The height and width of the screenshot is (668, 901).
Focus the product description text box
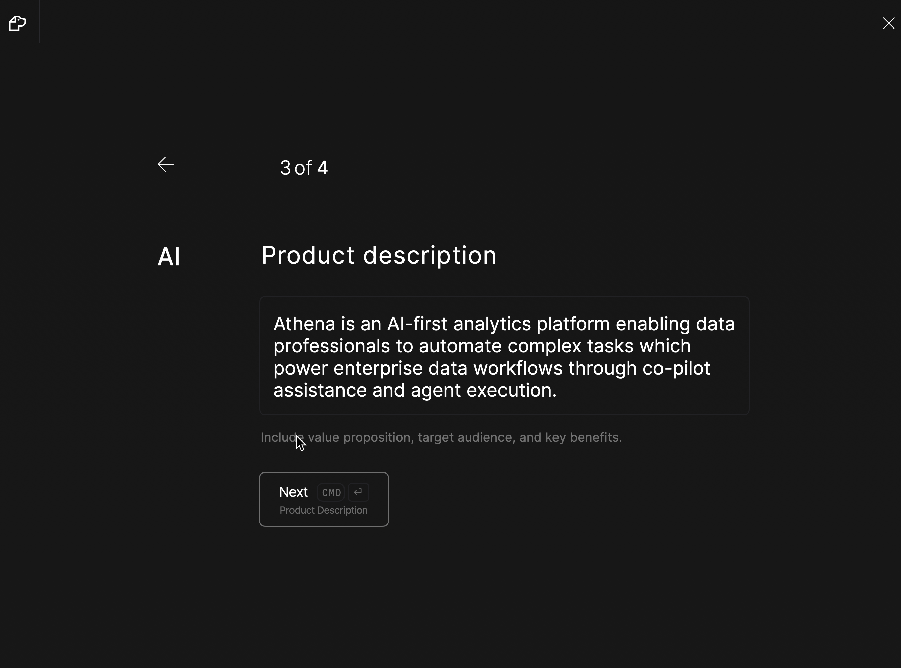pos(504,356)
